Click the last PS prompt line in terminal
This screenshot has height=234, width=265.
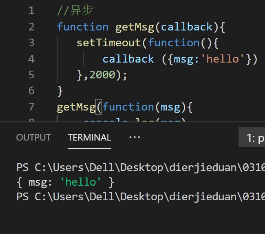(141, 197)
